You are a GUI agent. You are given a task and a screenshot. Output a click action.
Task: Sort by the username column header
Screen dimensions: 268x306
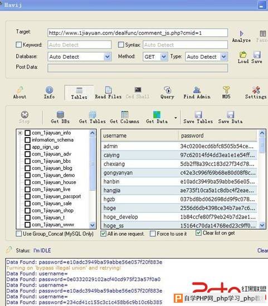pyautogui.click(x=140, y=135)
